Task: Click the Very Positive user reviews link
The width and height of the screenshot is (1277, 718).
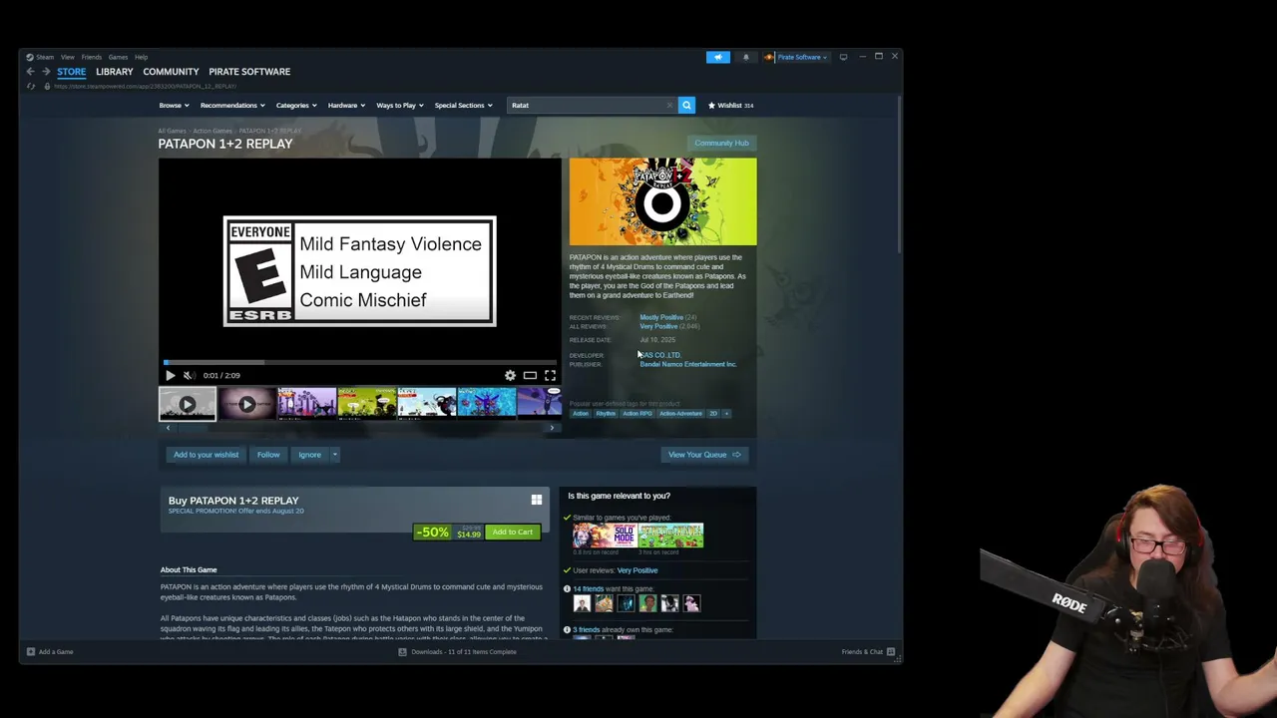Action: (x=638, y=570)
